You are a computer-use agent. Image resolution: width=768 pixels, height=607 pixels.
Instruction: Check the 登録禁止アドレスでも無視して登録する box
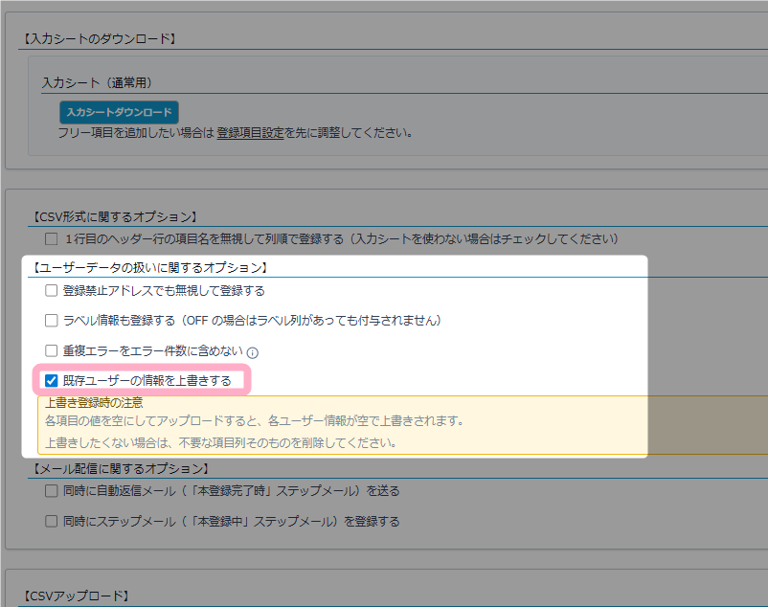[52, 290]
